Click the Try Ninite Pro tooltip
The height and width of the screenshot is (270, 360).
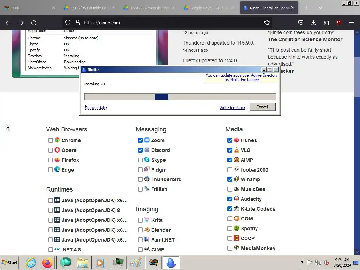point(242,78)
